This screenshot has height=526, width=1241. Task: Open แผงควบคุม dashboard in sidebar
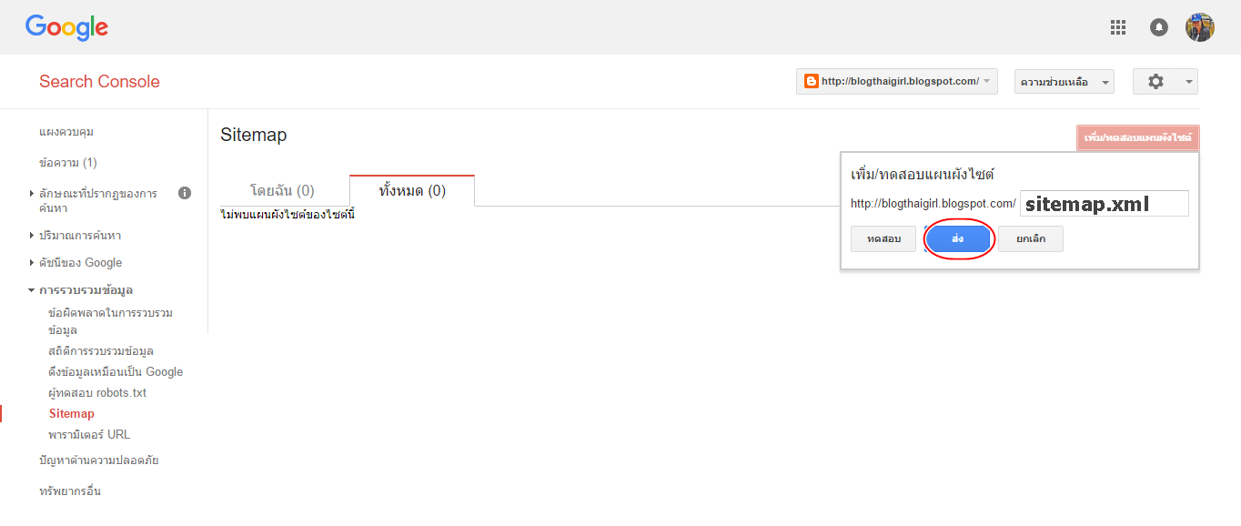tap(66, 132)
